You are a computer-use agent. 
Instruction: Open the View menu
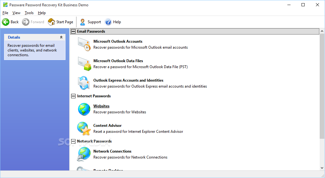pos(16,13)
